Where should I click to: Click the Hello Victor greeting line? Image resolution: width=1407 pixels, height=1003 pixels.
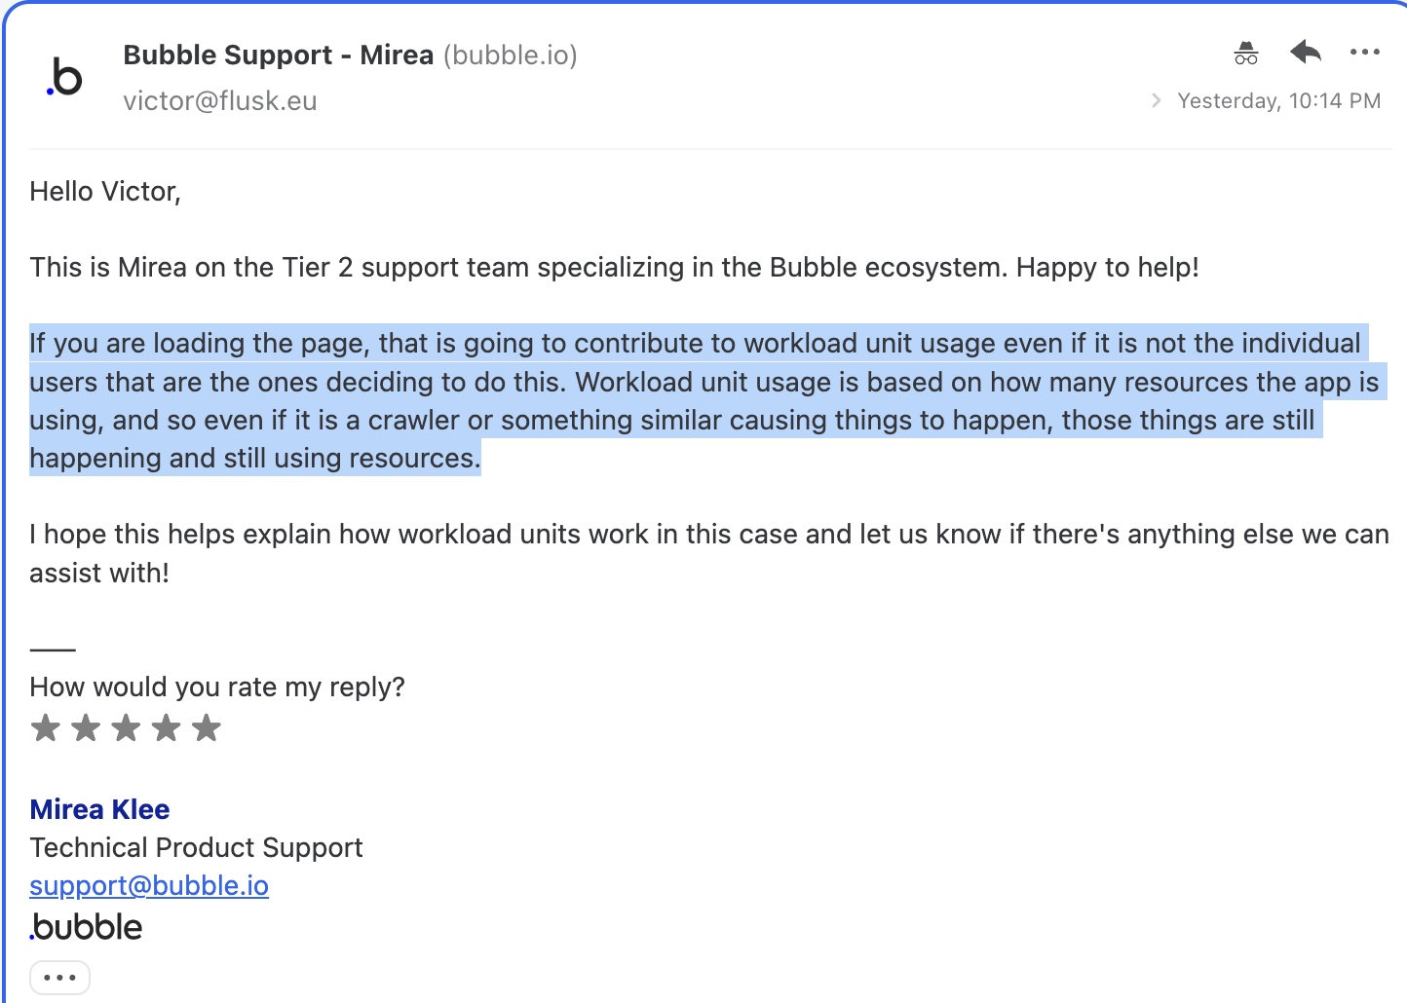[x=105, y=191]
